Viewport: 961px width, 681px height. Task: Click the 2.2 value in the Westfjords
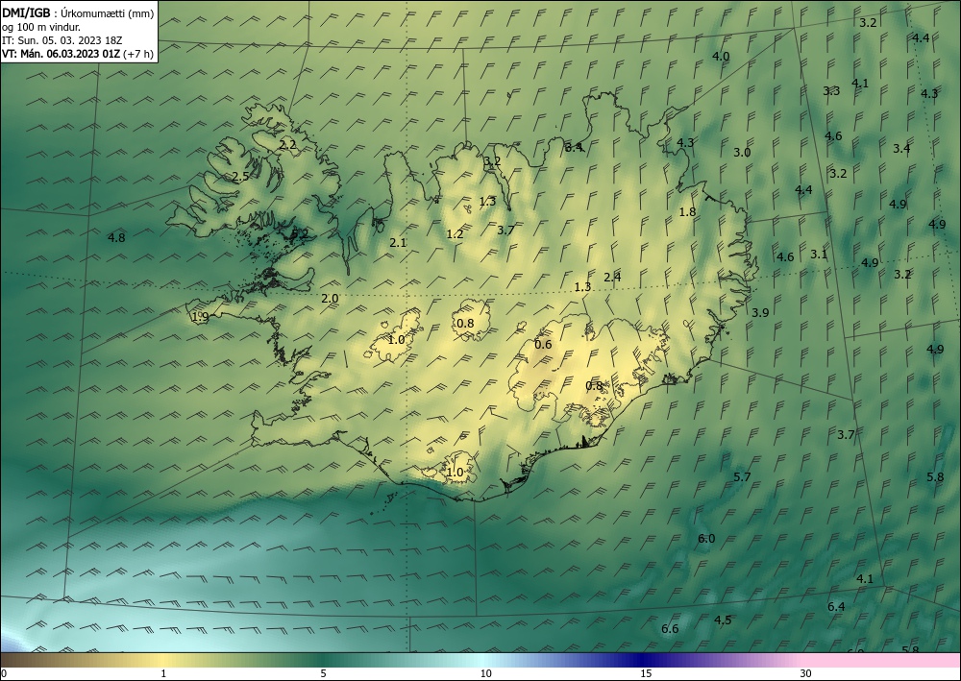click(288, 145)
